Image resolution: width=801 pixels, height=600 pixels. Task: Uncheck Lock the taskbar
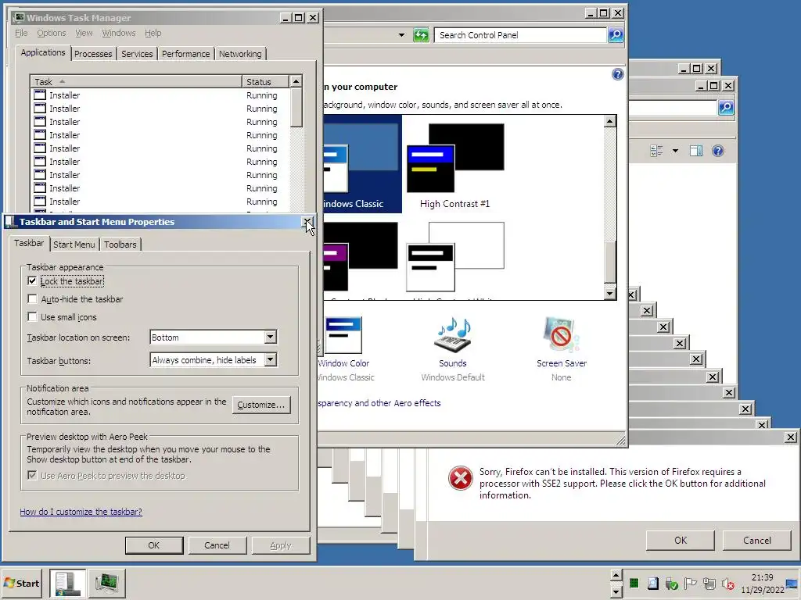pos(32,281)
